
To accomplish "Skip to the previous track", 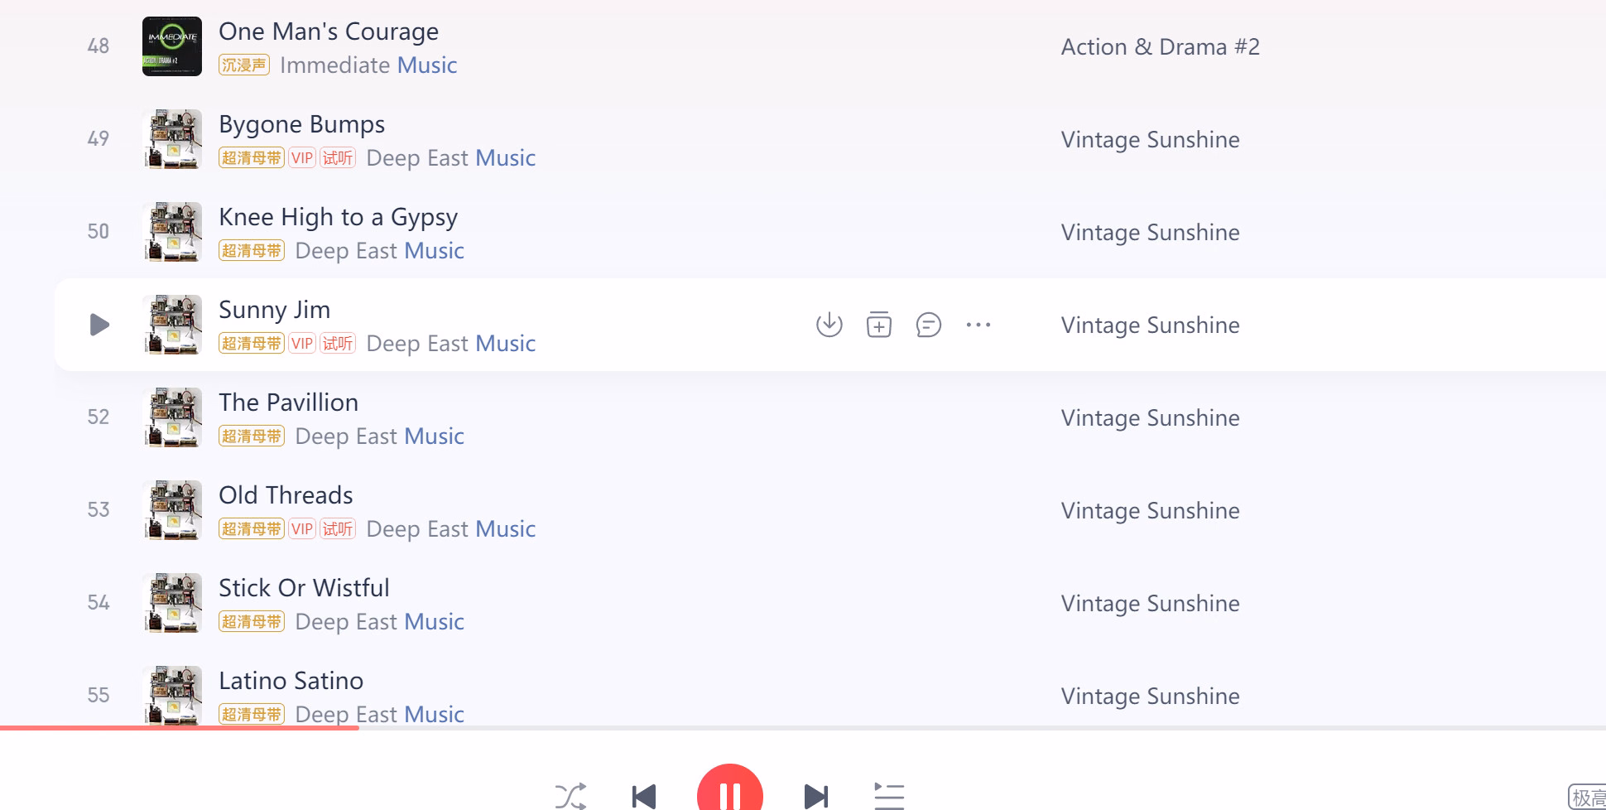I will (x=644, y=796).
